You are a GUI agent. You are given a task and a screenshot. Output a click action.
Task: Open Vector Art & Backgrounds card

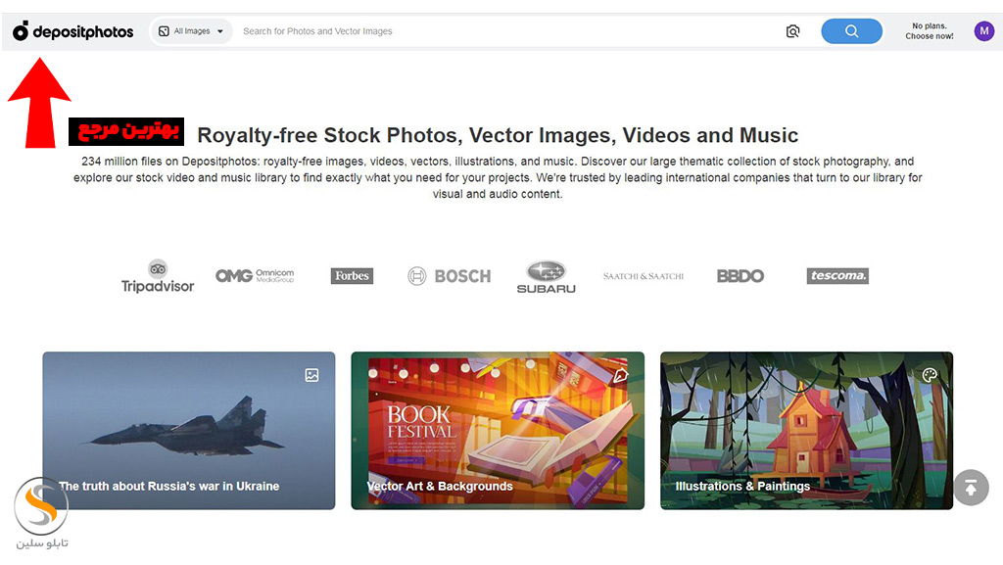pyautogui.click(x=498, y=431)
